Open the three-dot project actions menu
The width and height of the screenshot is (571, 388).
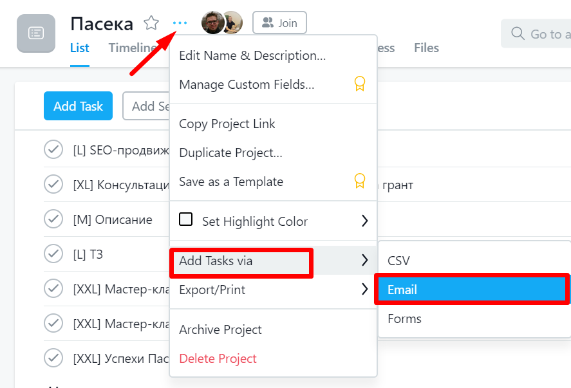180,23
